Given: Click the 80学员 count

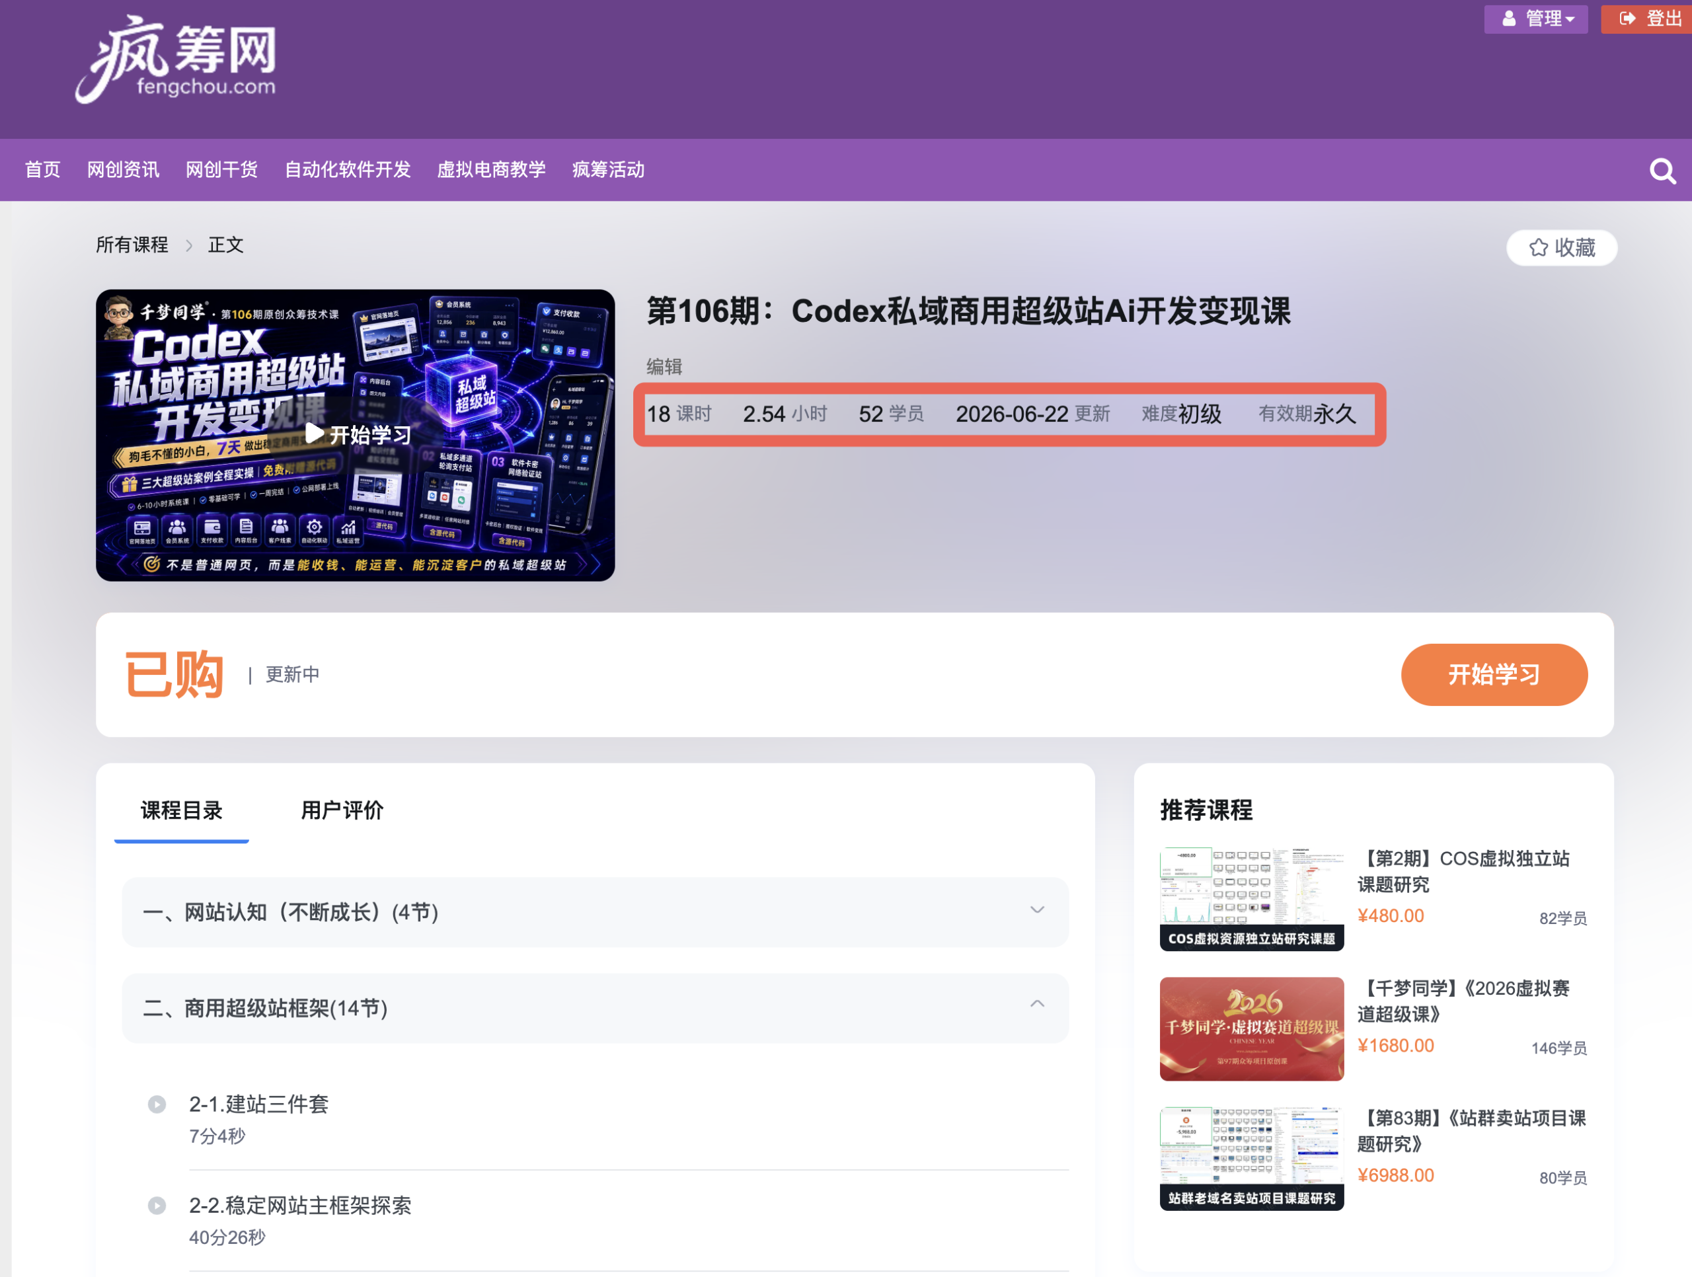Looking at the screenshot, I should pos(1562,1178).
